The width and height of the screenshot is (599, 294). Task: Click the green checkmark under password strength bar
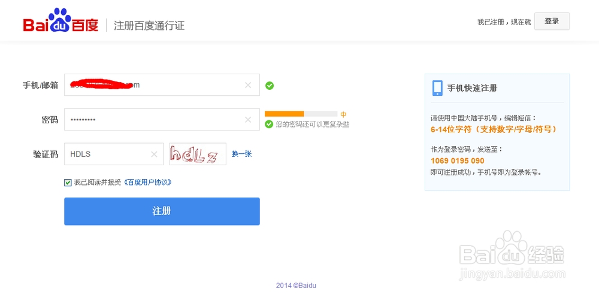pos(269,124)
